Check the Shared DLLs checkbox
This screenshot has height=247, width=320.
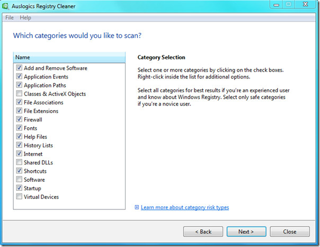(19, 162)
